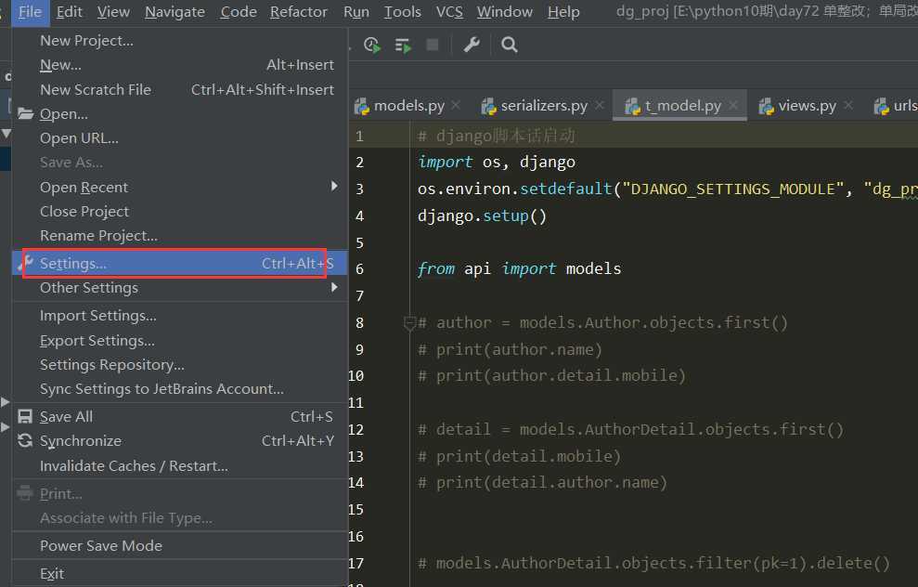
Task: Choose Sync Settings to JetBrains Account...
Action: pyautogui.click(x=180, y=389)
